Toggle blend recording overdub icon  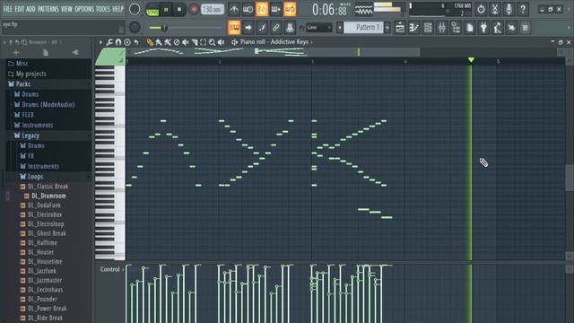pos(275,9)
